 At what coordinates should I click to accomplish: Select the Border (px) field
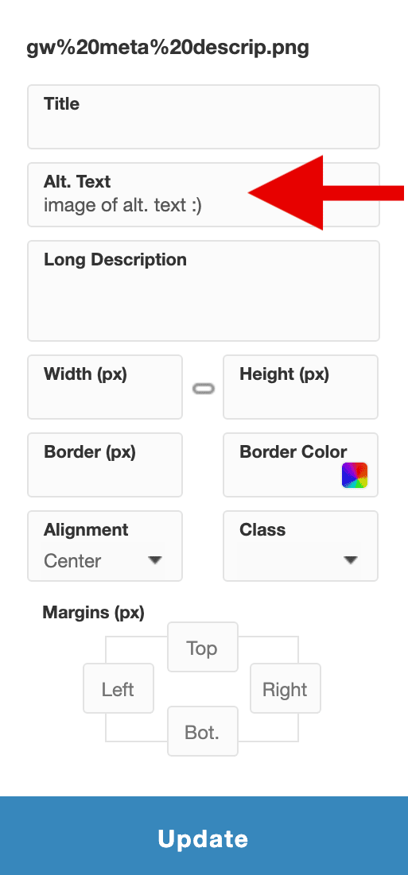tap(105, 465)
